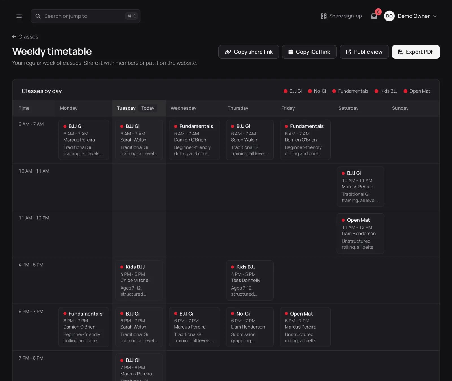Viewport: 452px width, 381px height.
Task: Open Tuesday Kids BJJ with Chloe Mitchell
Action: (139, 280)
